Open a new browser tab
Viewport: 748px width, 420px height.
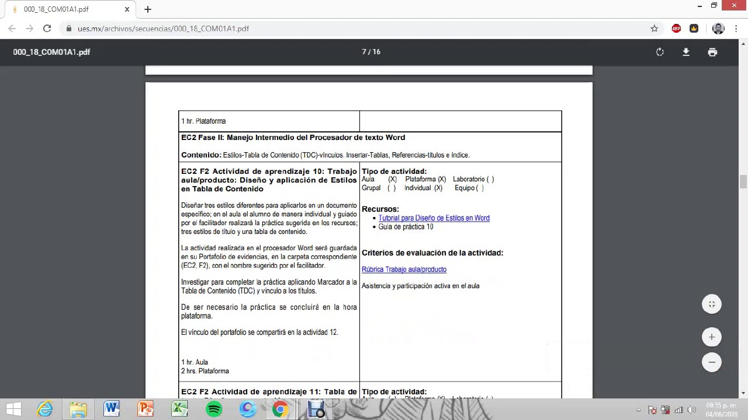(147, 9)
